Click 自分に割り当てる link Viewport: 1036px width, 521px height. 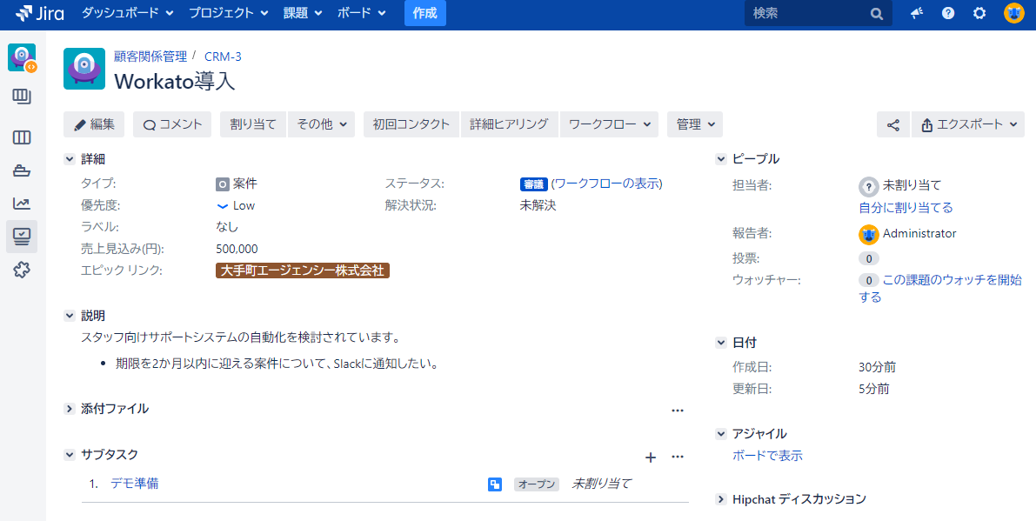pos(906,208)
